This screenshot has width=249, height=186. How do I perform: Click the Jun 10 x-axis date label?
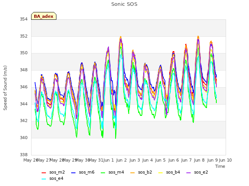click(225, 160)
